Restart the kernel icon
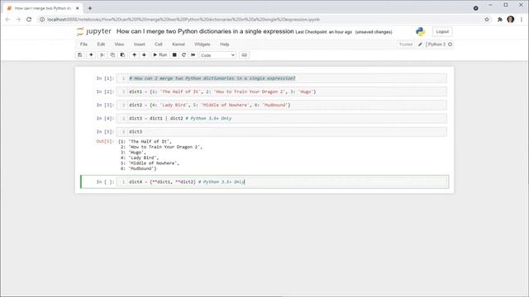 point(183,55)
